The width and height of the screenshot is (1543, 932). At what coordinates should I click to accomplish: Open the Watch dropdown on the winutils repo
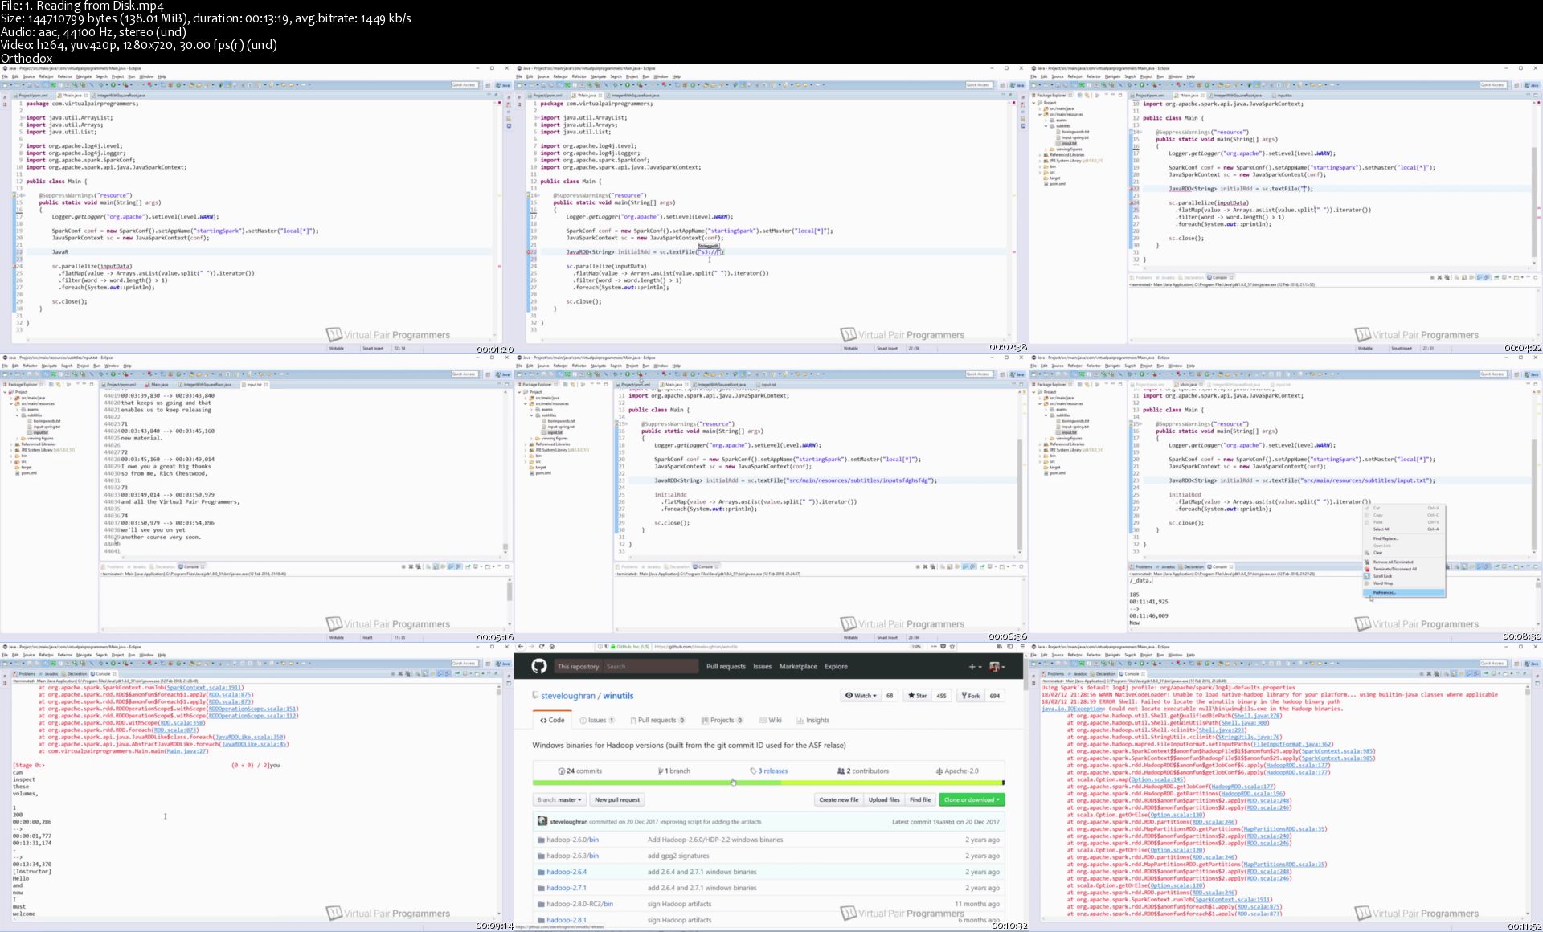point(860,696)
